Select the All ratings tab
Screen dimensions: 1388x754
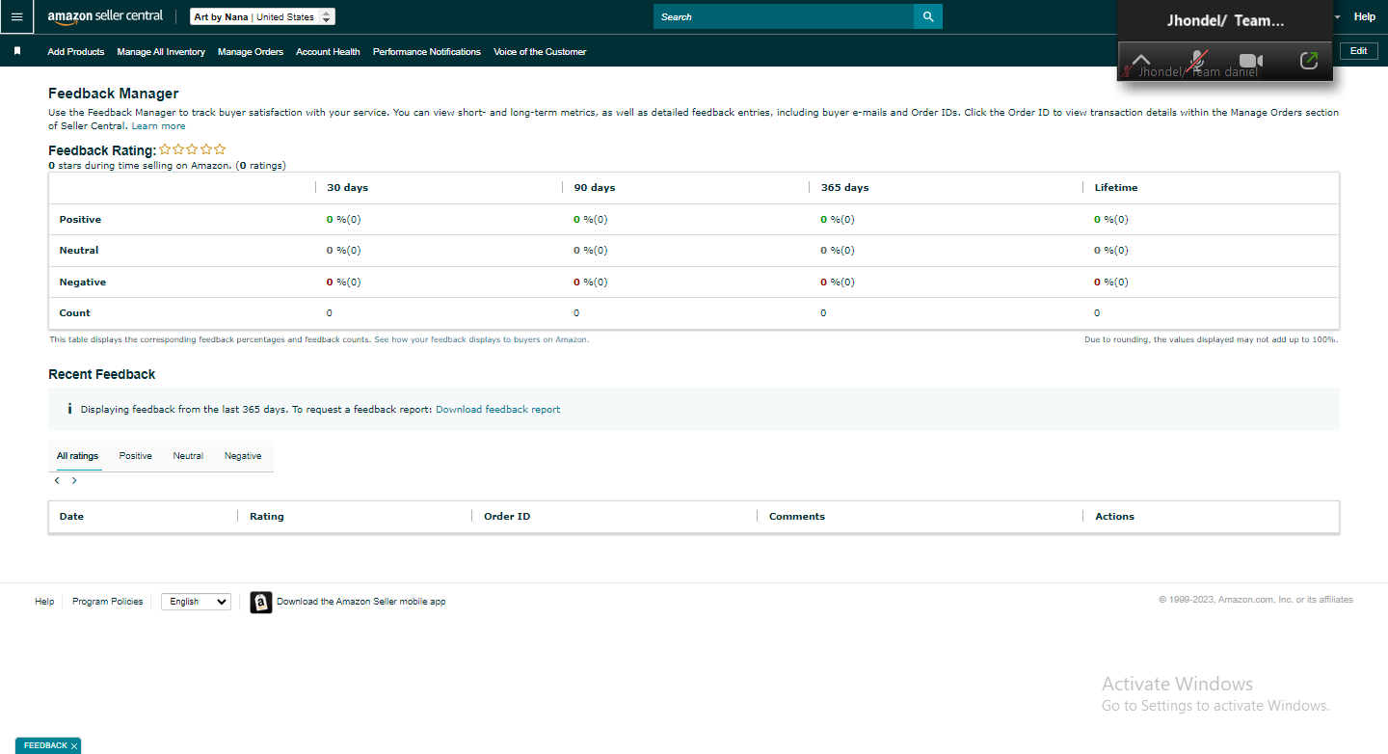point(77,456)
